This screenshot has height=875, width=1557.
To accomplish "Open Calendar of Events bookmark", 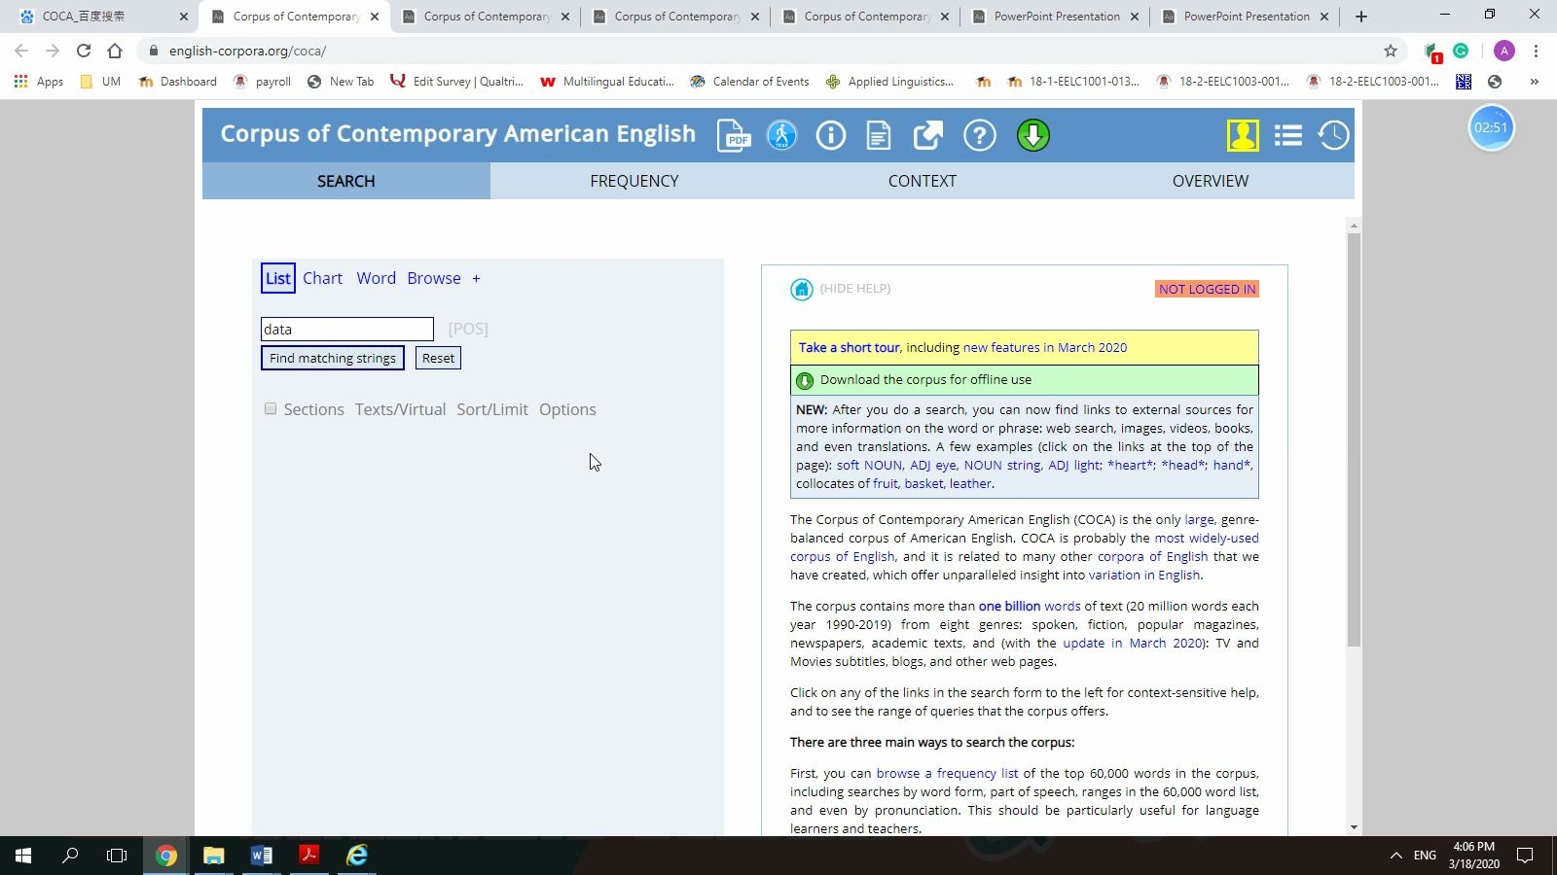I will [749, 82].
